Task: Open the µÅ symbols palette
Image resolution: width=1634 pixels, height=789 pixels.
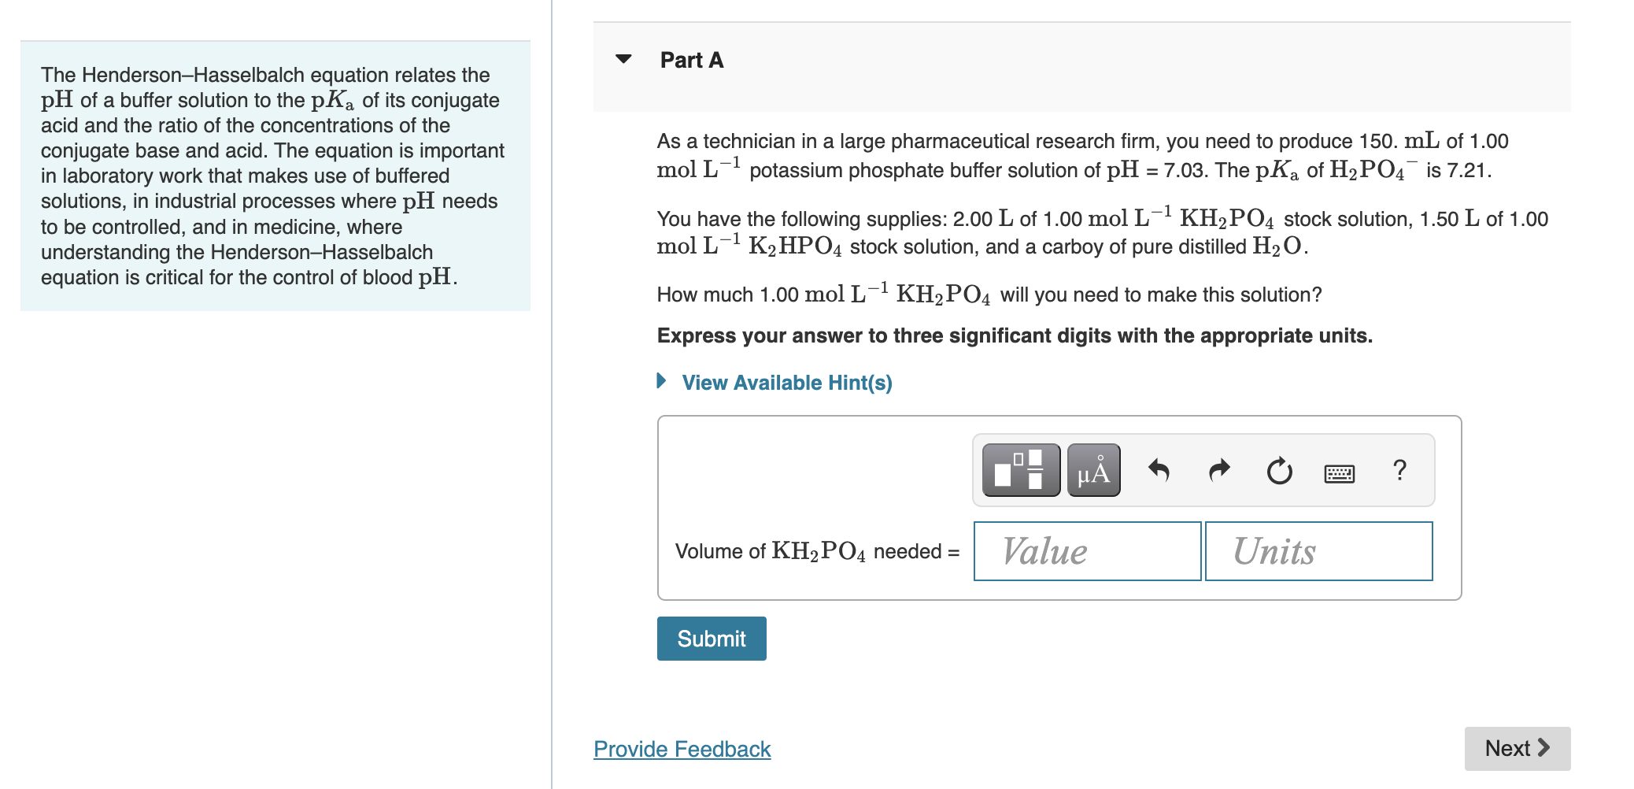Action: point(1093,470)
